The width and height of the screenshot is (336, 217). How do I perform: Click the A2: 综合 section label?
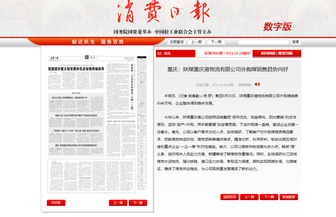[164, 53]
